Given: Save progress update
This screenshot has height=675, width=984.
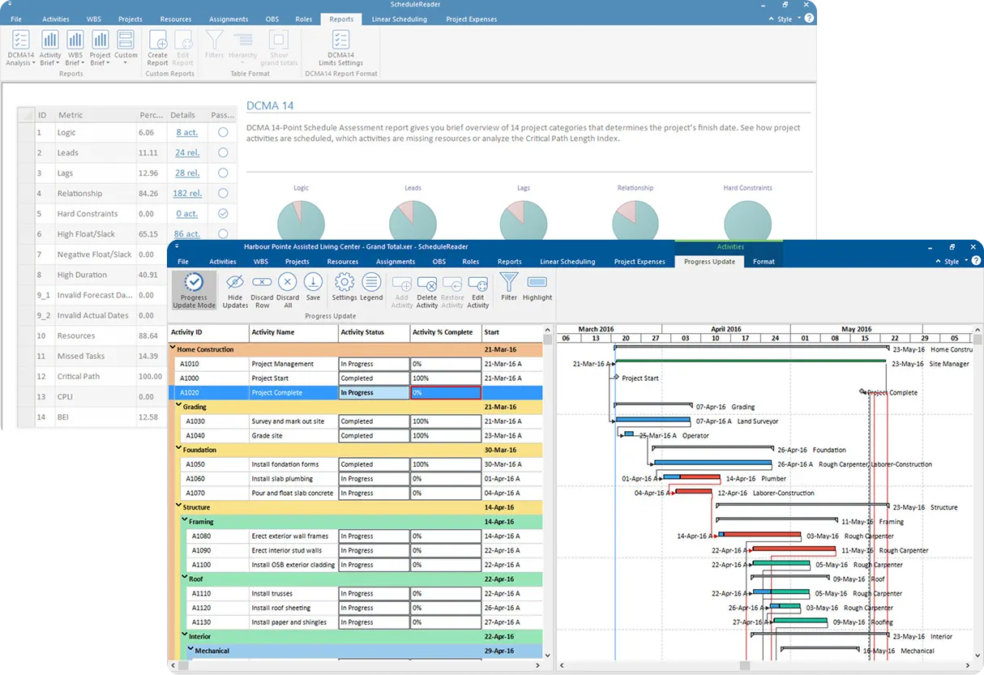Looking at the screenshot, I should click(x=313, y=287).
